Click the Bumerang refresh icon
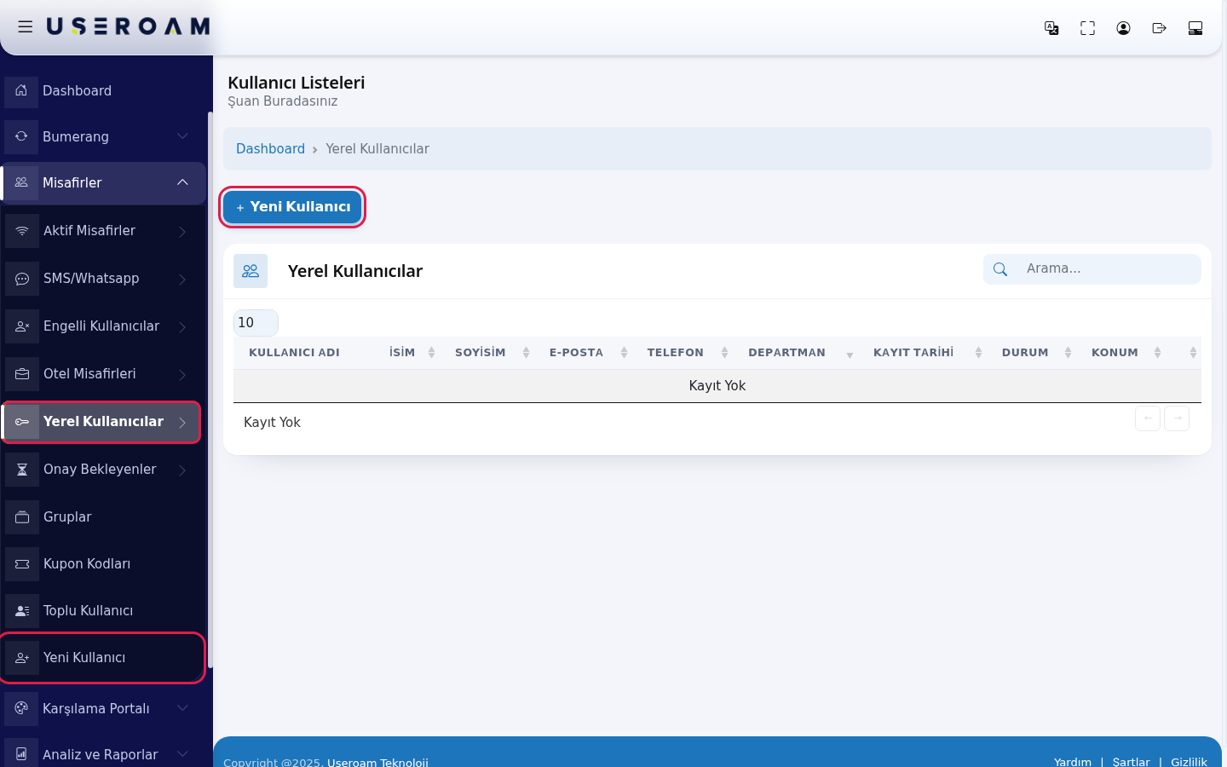 pos(21,137)
